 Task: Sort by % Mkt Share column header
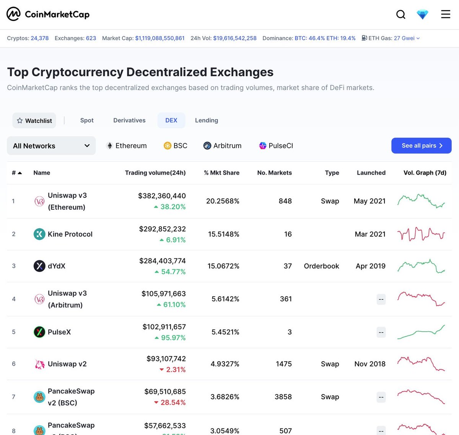[222, 173]
